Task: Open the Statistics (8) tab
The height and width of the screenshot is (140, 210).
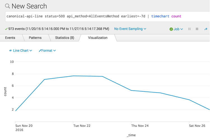Action: [65, 38]
